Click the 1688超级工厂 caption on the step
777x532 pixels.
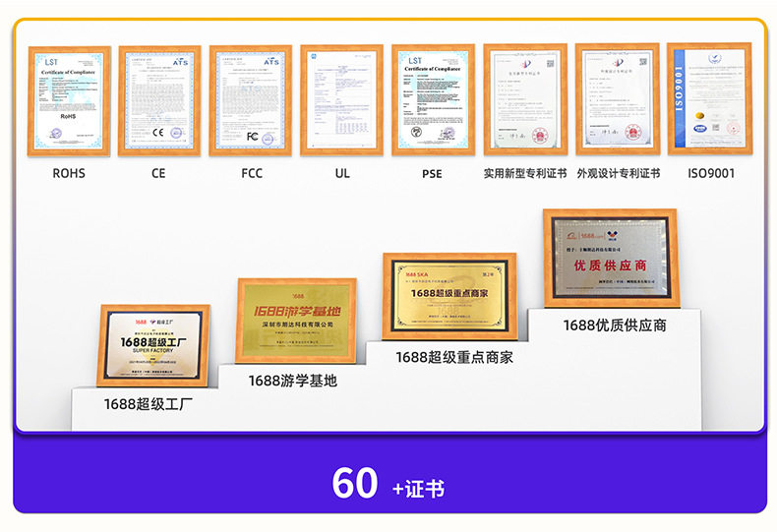(149, 404)
